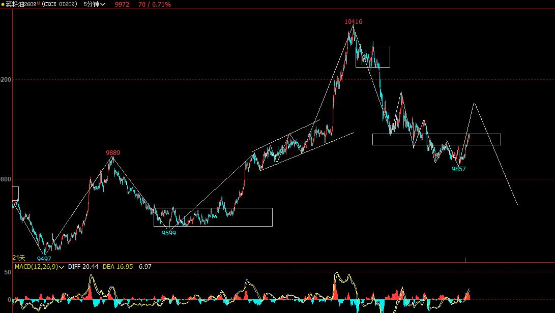The image size is (555, 313).
Task: Click the 50 axis label in MACD panel
Action: point(8,272)
